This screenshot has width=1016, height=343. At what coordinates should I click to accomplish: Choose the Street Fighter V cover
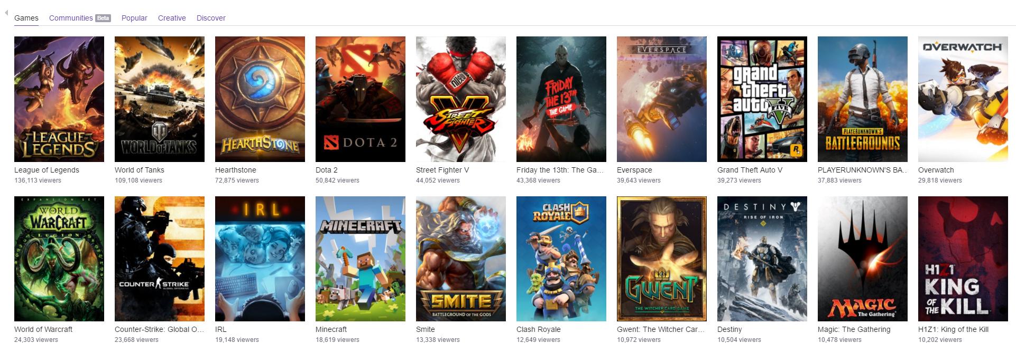[461, 99]
